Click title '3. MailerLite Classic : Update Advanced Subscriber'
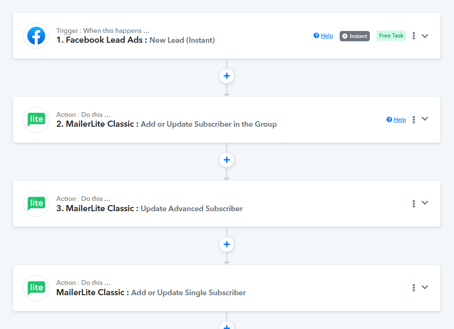The width and height of the screenshot is (454, 329). [150, 208]
